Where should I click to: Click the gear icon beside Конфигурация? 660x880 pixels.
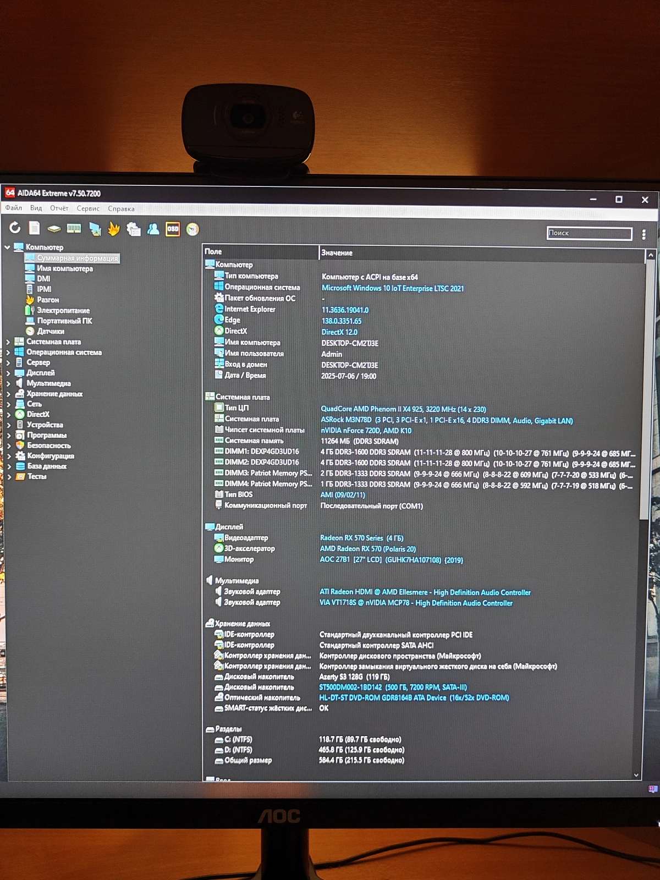[20, 456]
